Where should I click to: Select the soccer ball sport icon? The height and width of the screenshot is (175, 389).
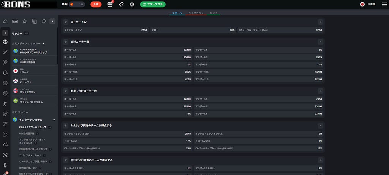[x=5, y=42]
